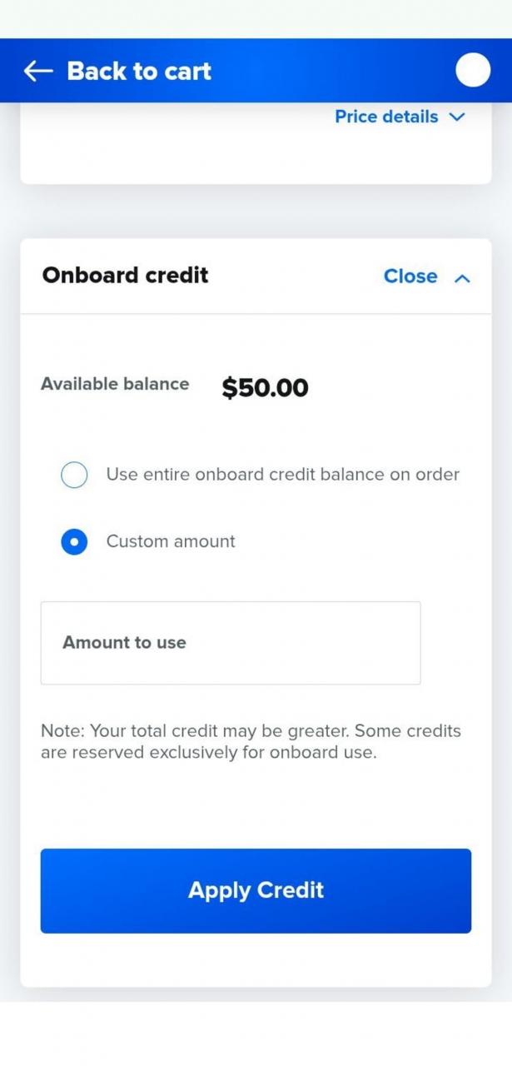Click the Available balance label
The image size is (512, 1066).
point(115,384)
